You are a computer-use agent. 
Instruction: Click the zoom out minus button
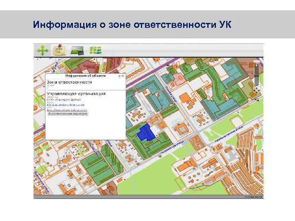(x=256, y=83)
